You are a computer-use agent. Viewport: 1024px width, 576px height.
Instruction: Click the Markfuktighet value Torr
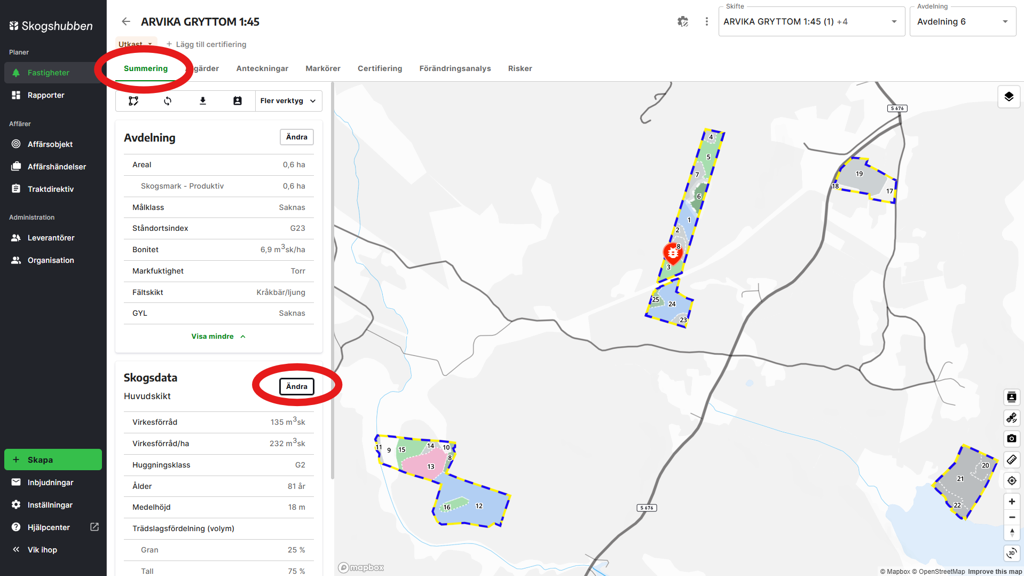click(298, 271)
